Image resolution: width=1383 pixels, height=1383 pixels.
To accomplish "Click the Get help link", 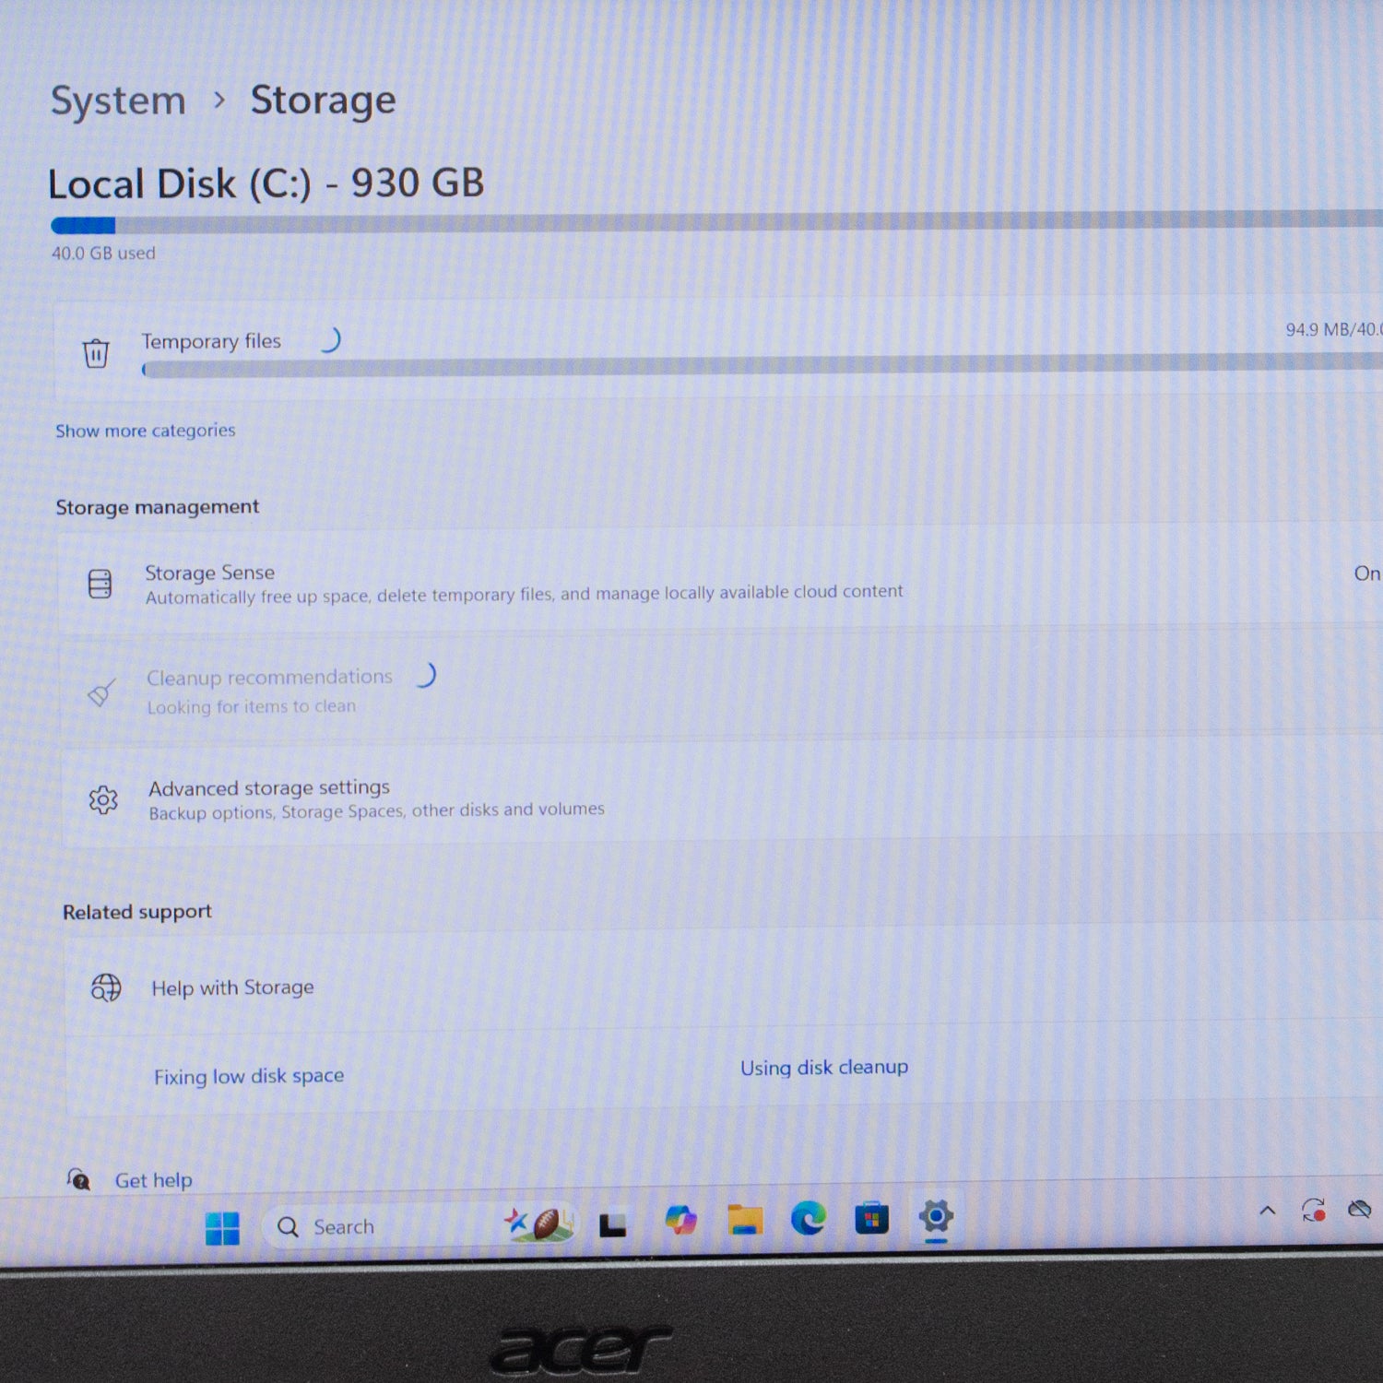I will tap(154, 1180).
